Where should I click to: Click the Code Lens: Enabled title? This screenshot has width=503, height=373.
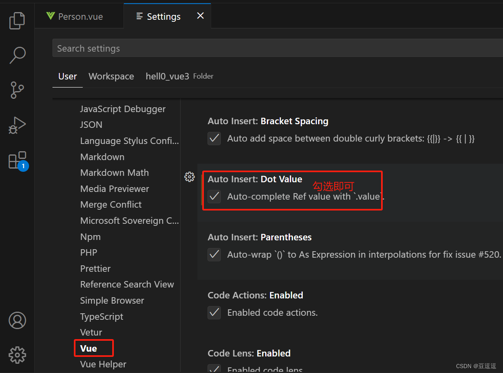pos(249,353)
